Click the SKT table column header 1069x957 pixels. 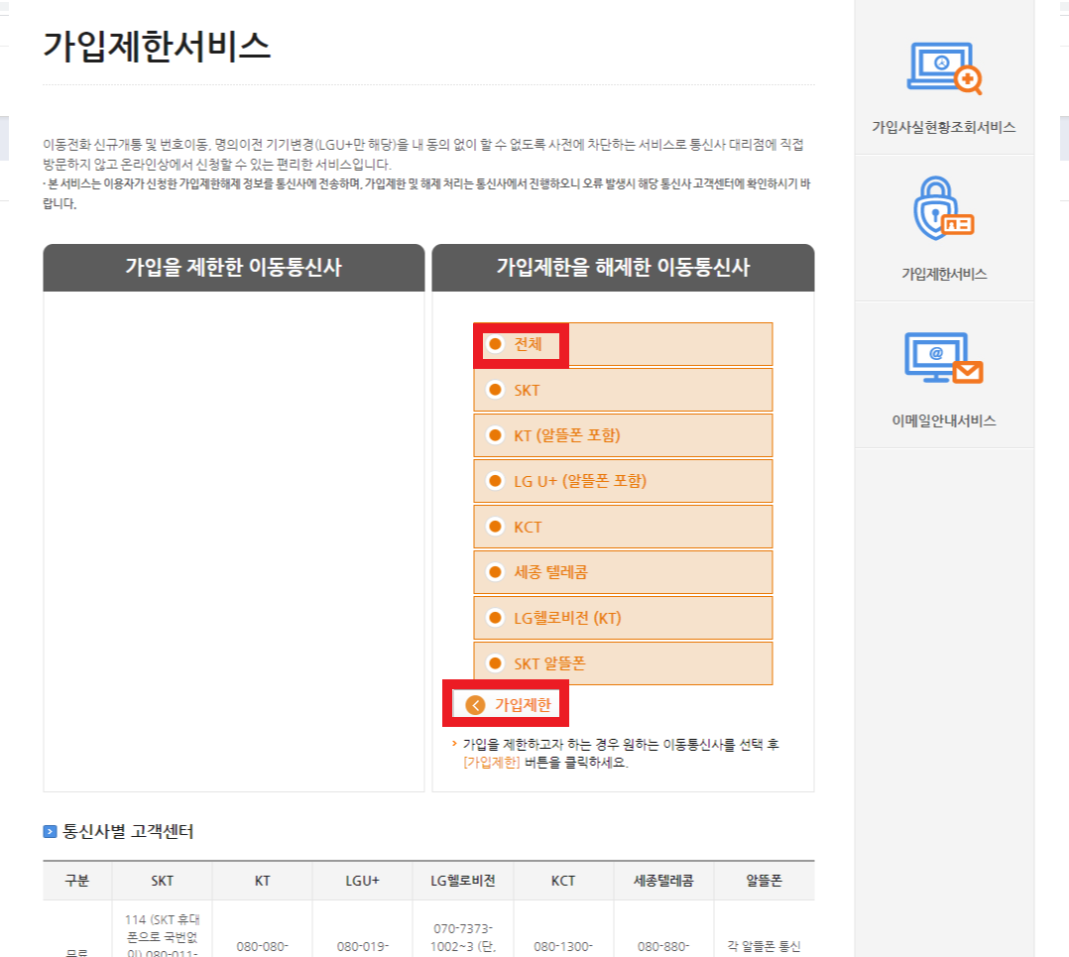[x=163, y=881]
